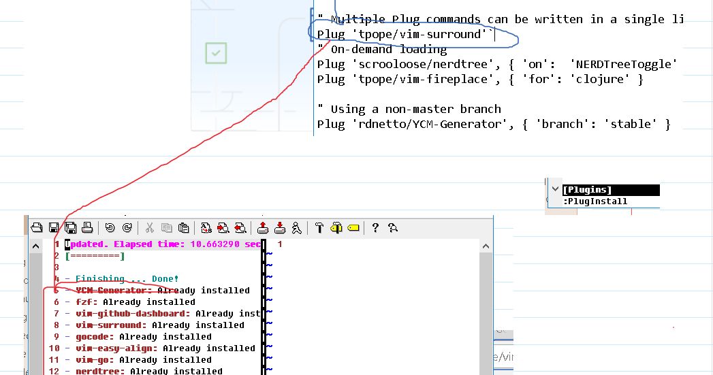The height and width of the screenshot is (375, 713).
Task: Click the 'vim-go: Already installed' line
Action: tap(138, 359)
